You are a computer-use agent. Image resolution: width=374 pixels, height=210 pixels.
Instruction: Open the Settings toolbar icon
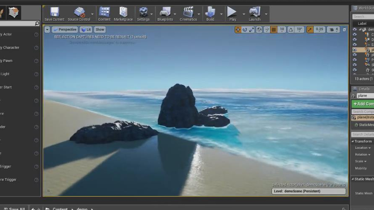(143, 14)
